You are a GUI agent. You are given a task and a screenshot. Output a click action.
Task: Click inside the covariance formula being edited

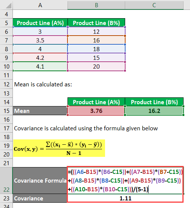125,180
